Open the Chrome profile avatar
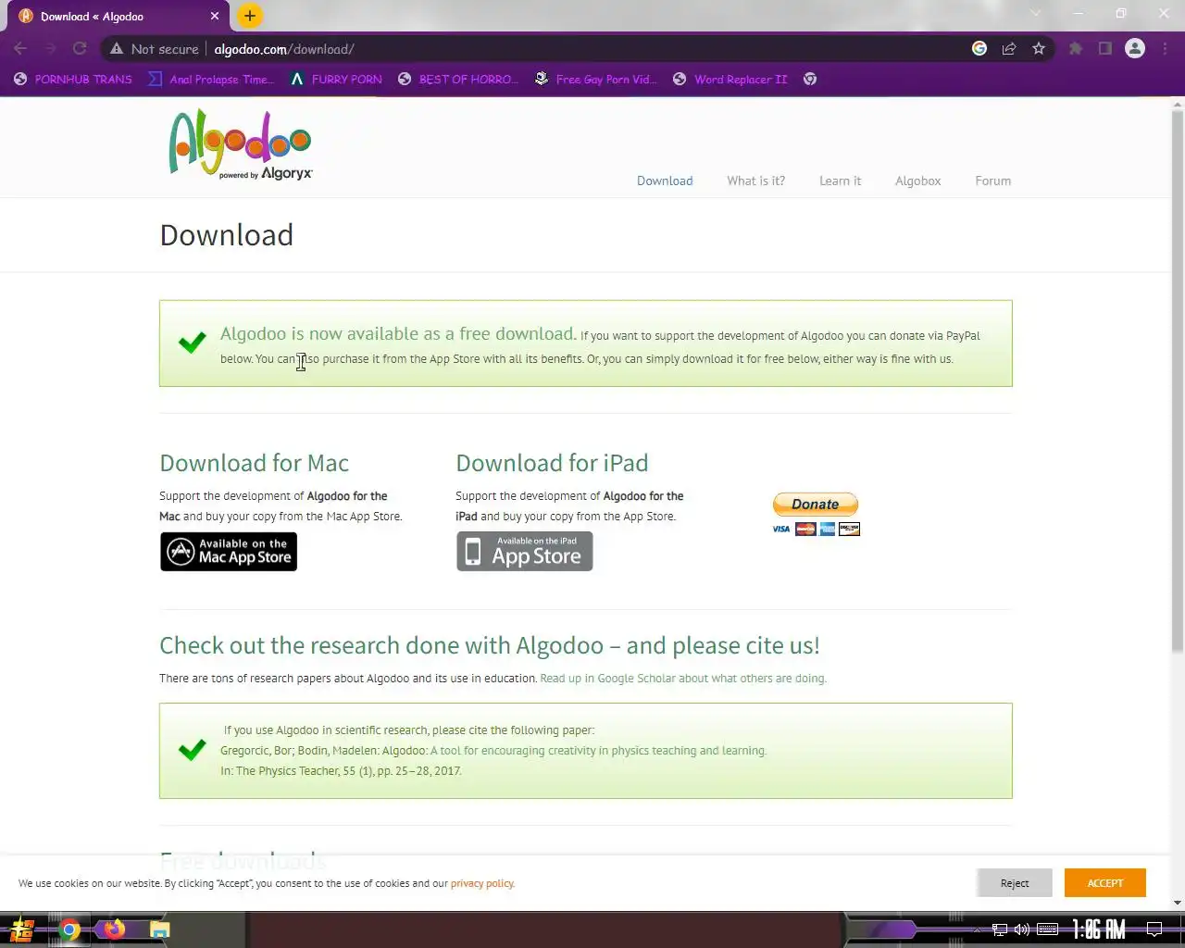 coord(1135,48)
